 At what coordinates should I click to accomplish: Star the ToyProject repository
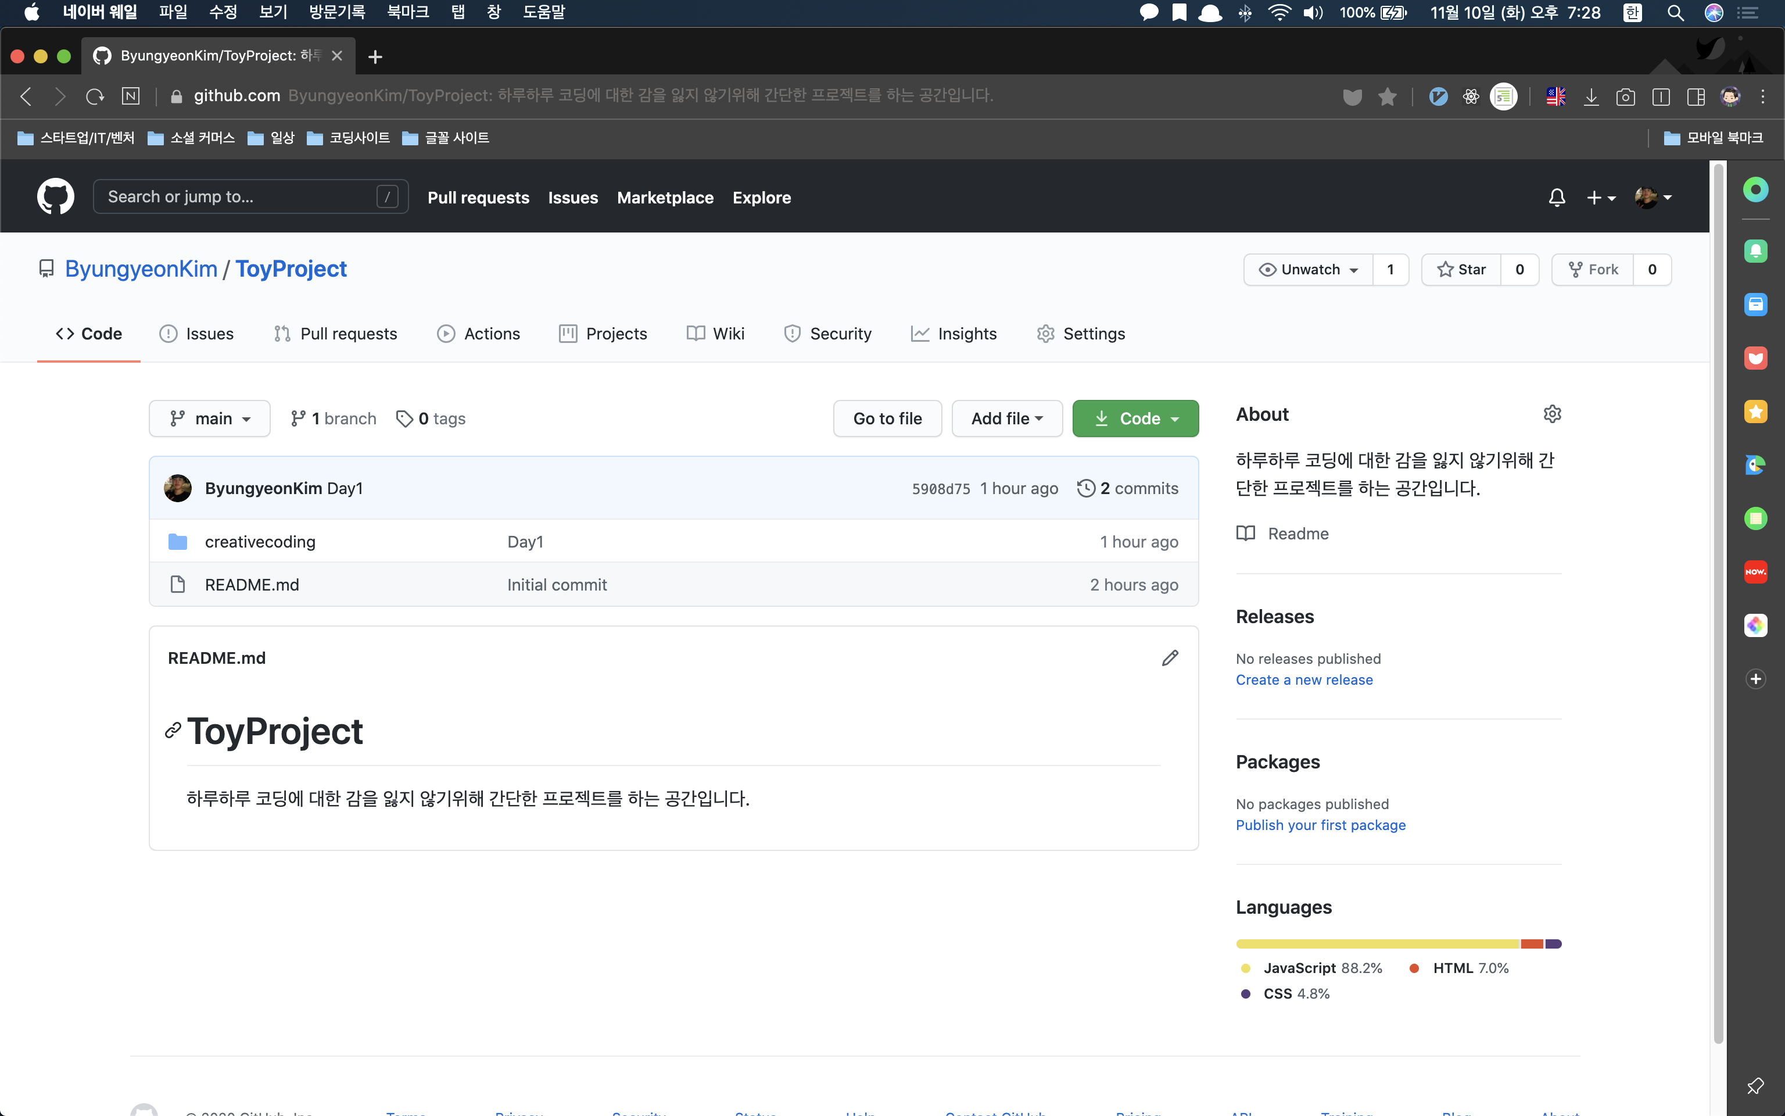(x=1461, y=269)
